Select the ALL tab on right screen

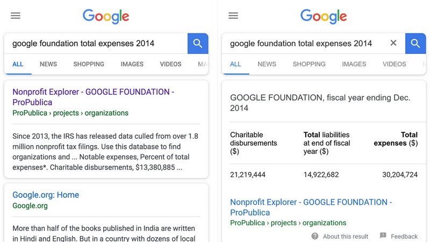click(235, 64)
